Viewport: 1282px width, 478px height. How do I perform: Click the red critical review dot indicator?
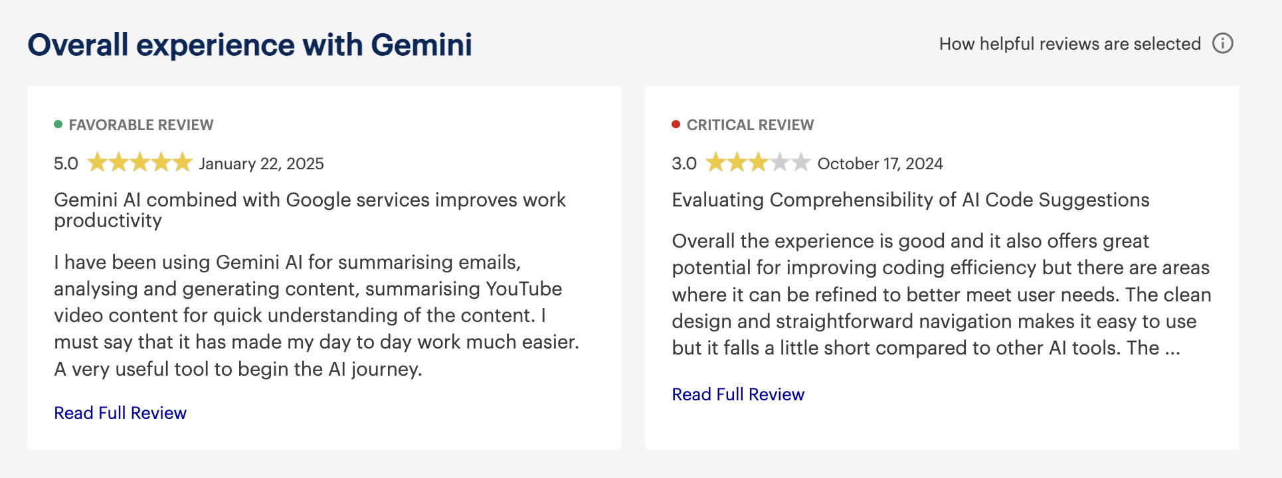pyautogui.click(x=676, y=123)
